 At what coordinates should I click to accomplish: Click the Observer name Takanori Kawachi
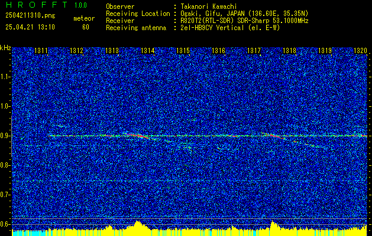coord(209,6)
